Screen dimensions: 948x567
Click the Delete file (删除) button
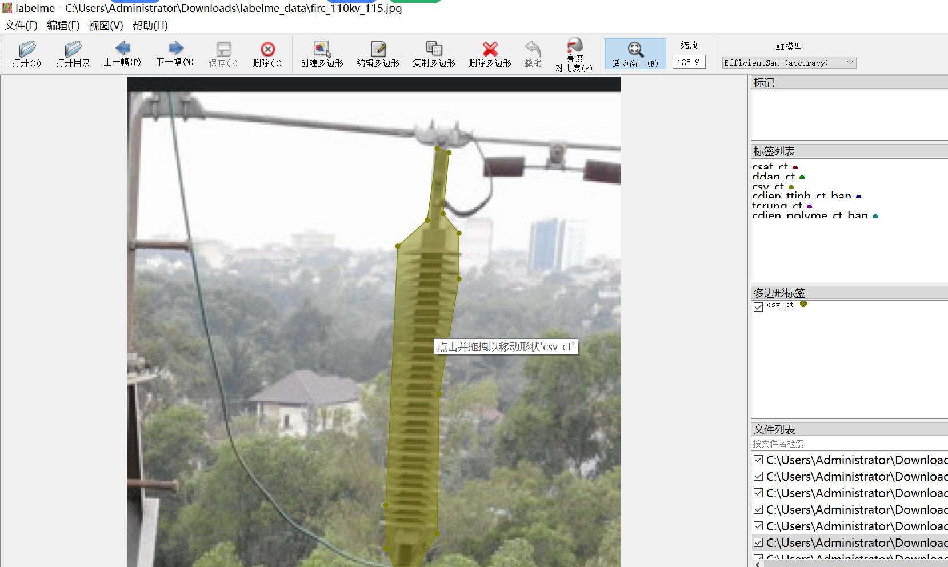click(x=267, y=54)
